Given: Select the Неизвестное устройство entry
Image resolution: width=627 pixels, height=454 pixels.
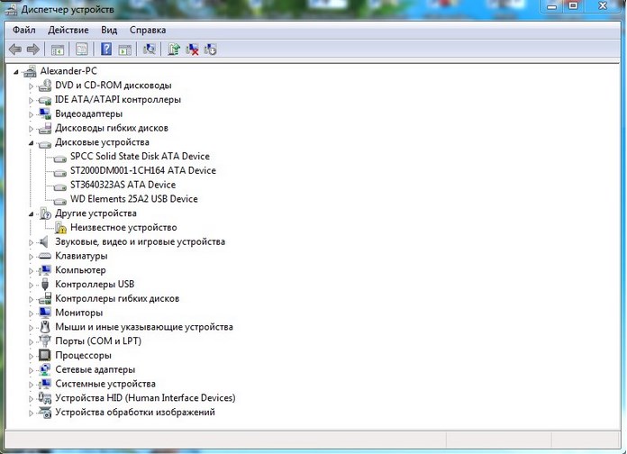Looking at the screenshot, I should pos(123,228).
